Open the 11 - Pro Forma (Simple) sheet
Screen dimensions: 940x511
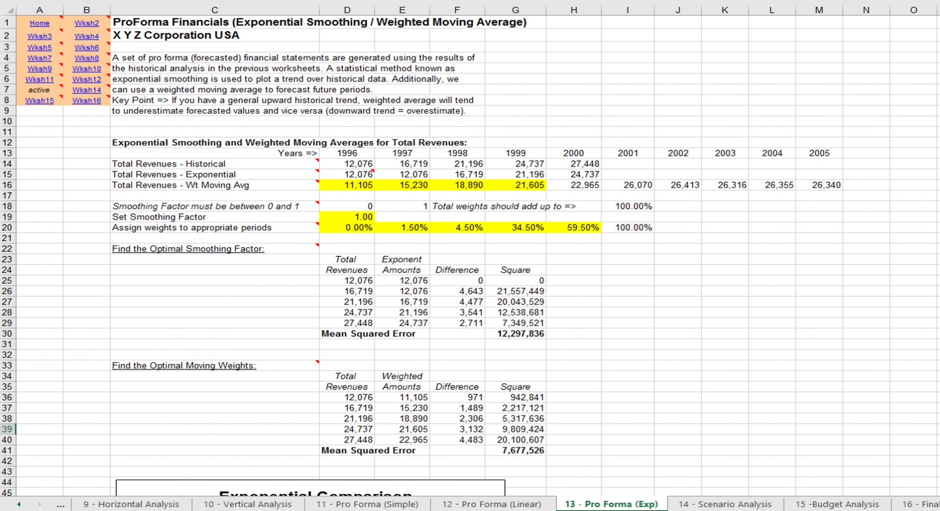[x=367, y=504]
